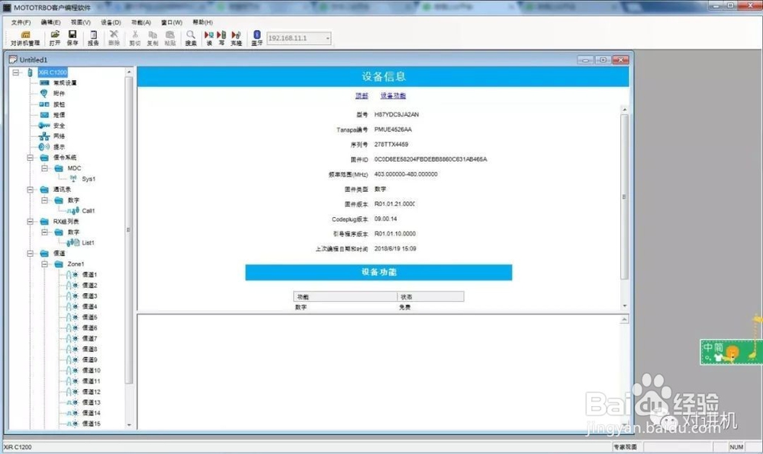Screen dimensions: 763x454
Task: Open the 对讲机管理 radio management tool
Action: [25, 38]
